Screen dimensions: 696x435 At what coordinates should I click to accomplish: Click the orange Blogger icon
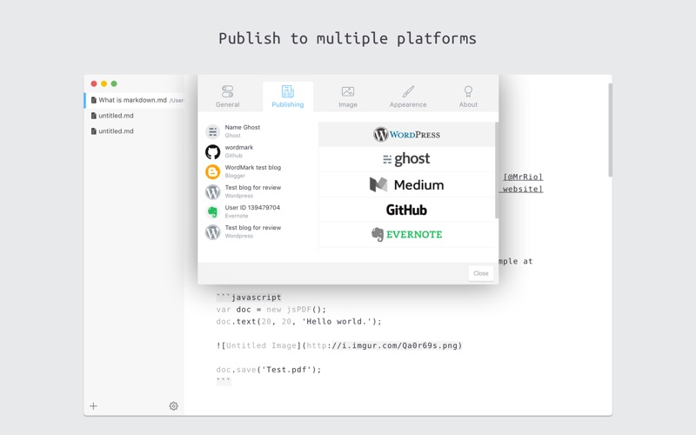[212, 171]
